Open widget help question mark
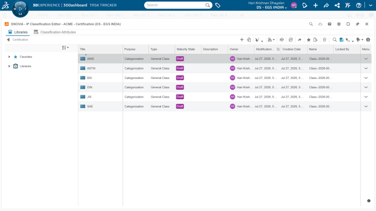 pyautogui.click(x=330, y=24)
